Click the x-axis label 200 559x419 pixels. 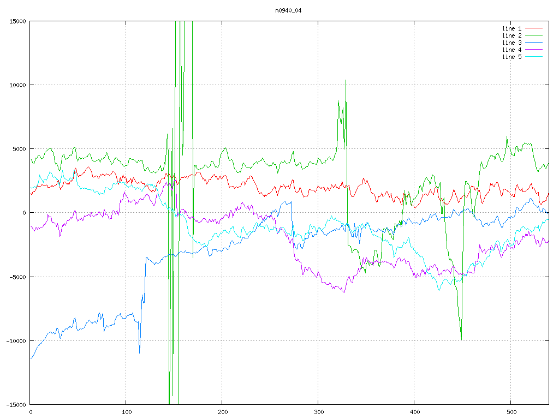coord(223,412)
